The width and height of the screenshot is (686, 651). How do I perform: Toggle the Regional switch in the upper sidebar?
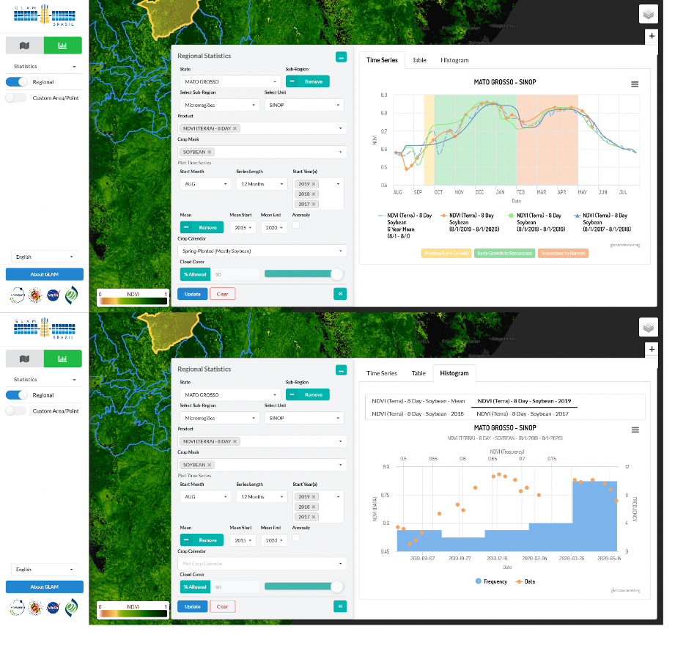click(17, 82)
